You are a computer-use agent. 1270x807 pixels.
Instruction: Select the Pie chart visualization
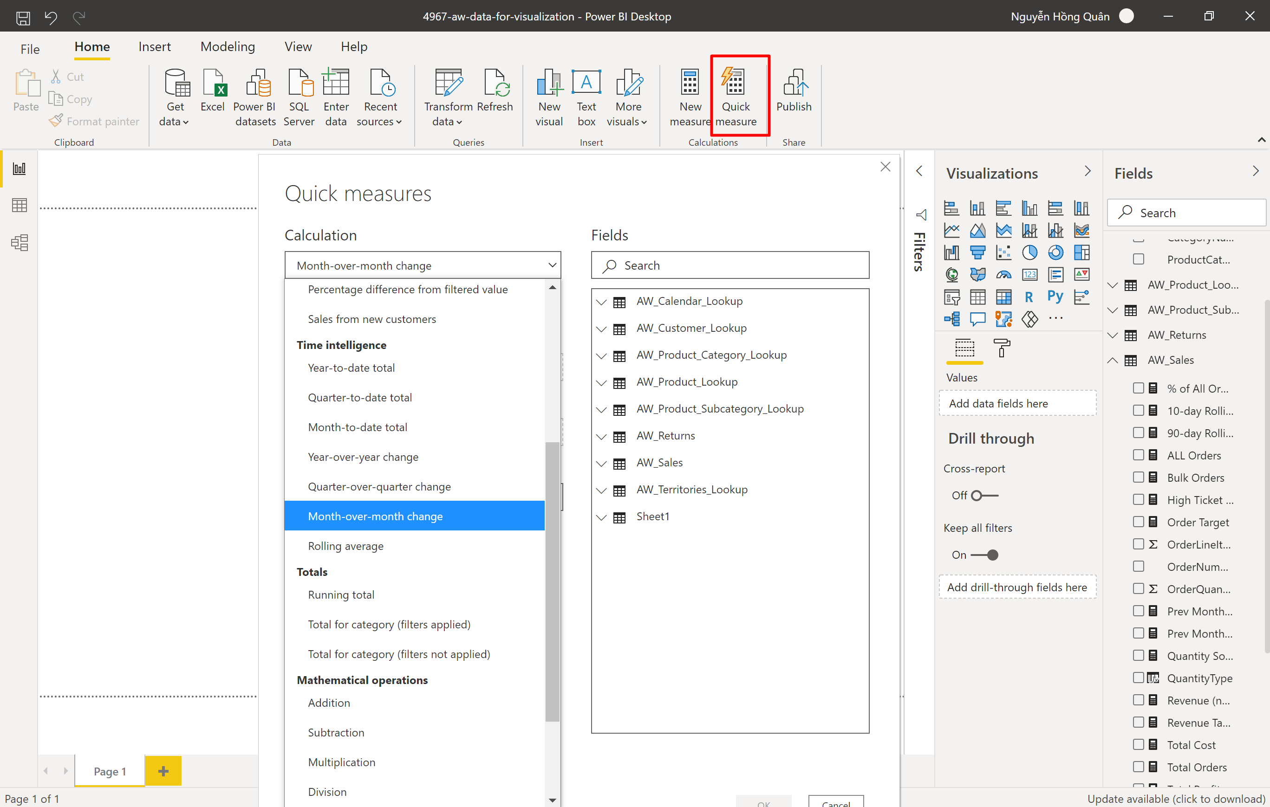[x=1029, y=252]
